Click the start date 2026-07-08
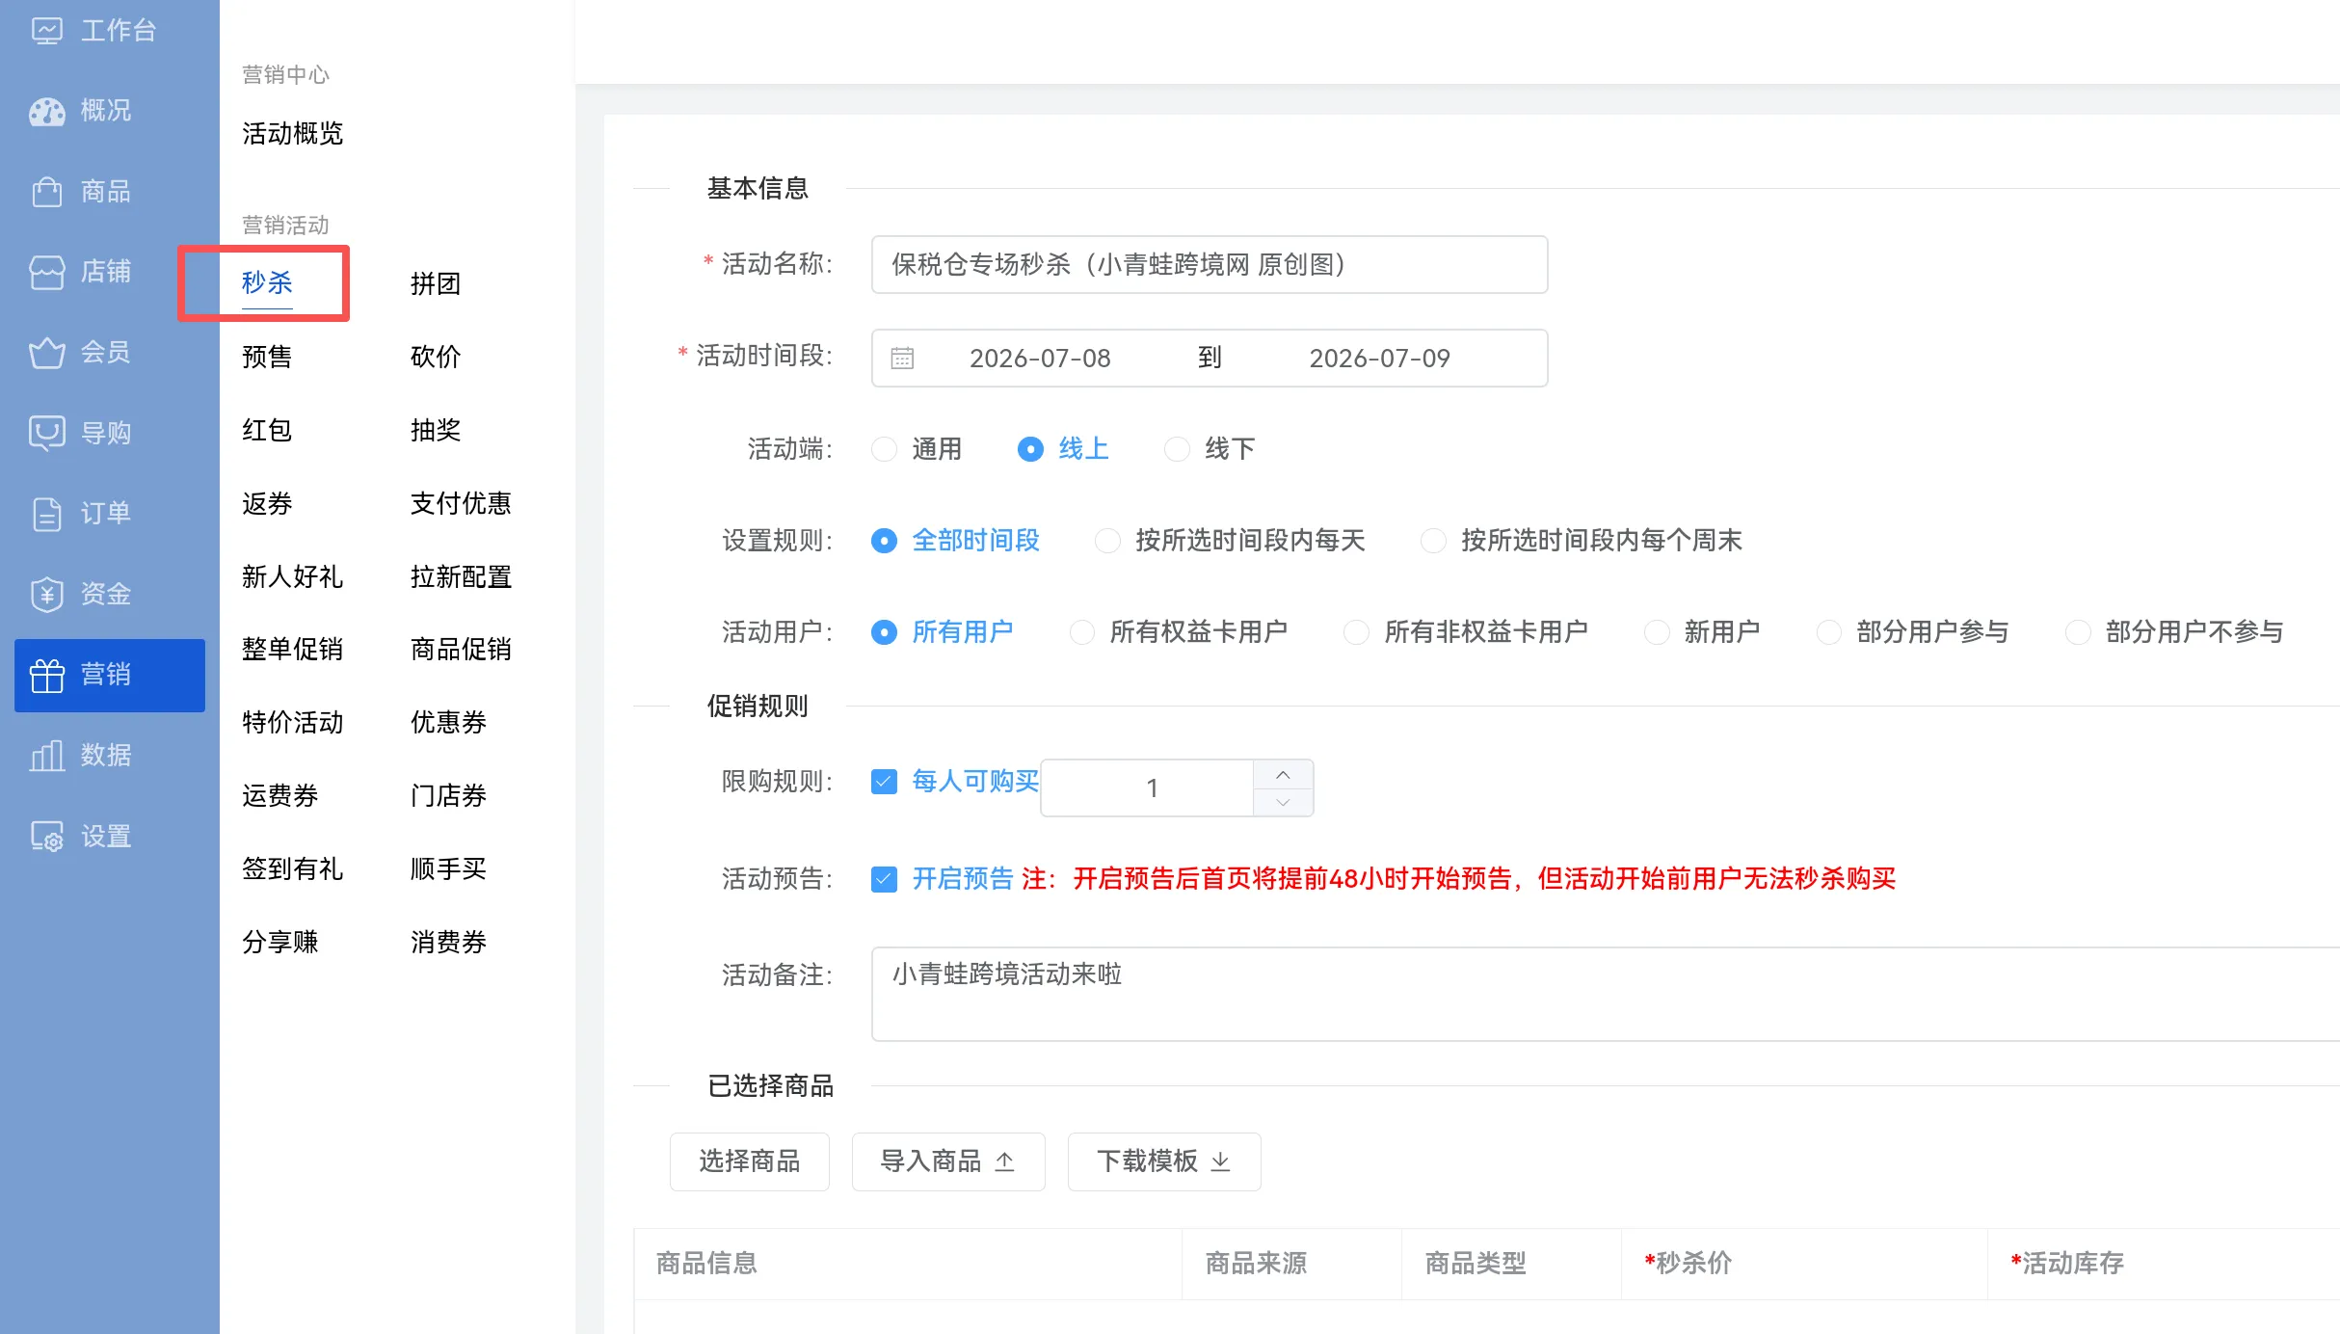Image resolution: width=2340 pixels, height=1334 pixels. 1040,359
